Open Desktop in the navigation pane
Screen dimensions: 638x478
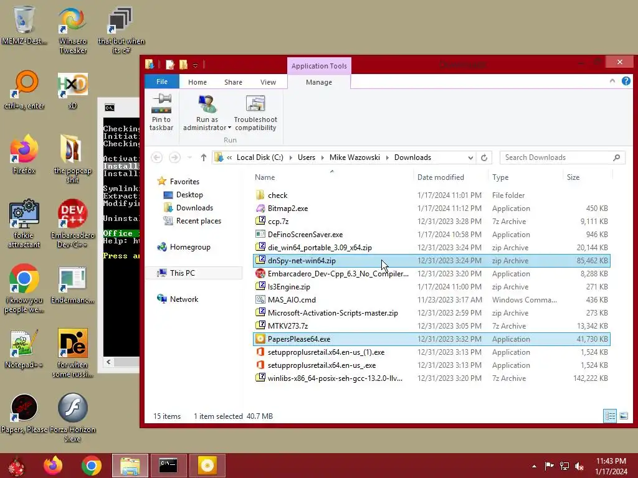point(189,195)
